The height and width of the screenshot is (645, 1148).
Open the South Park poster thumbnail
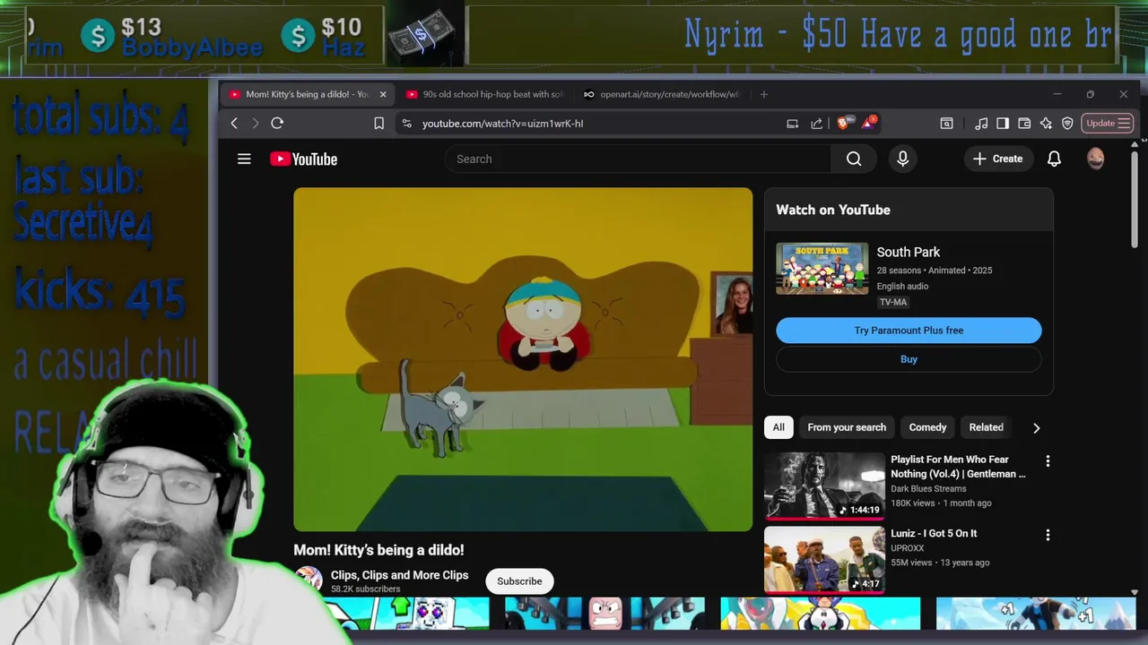(822, 268)
